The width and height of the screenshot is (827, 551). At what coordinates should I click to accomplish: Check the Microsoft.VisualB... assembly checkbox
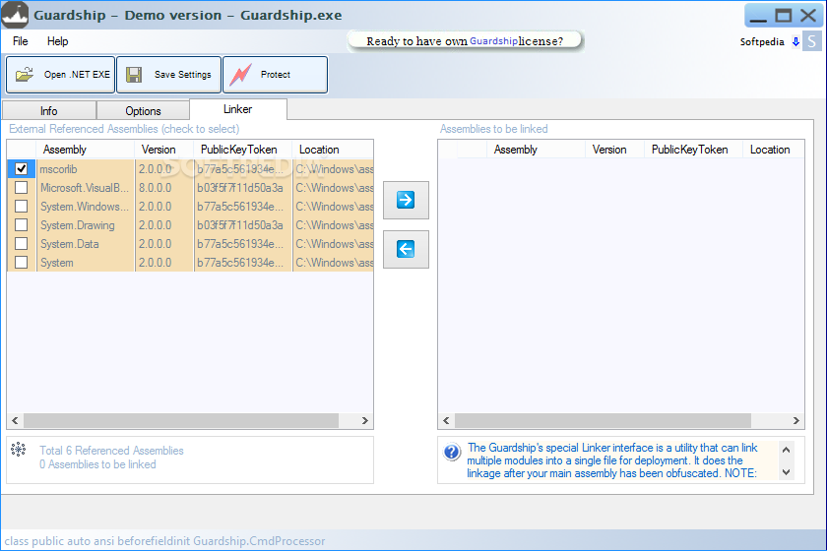pyautogui.click(x=21, y=187)
